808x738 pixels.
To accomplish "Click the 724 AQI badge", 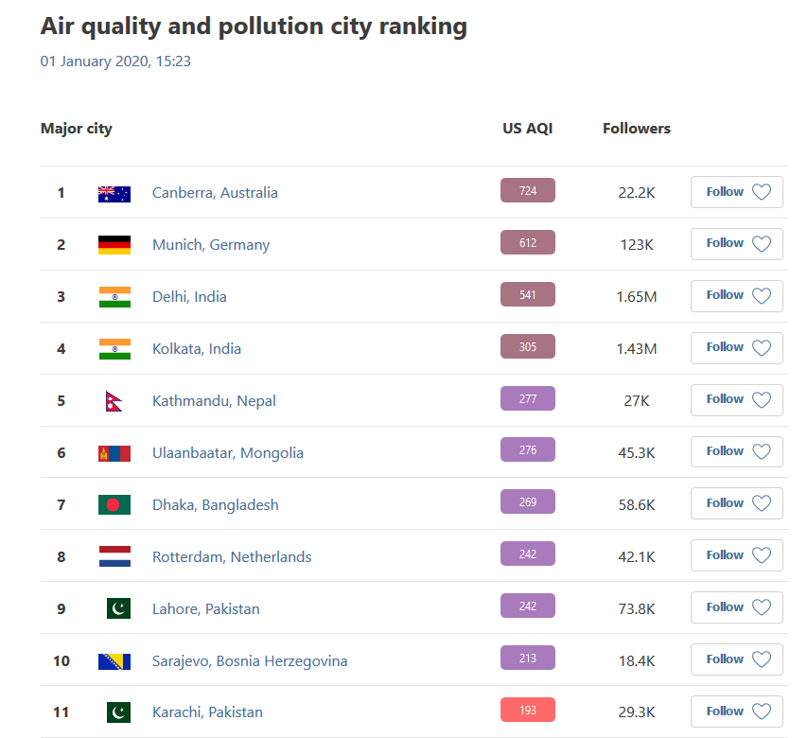I will tap(528, 191).
